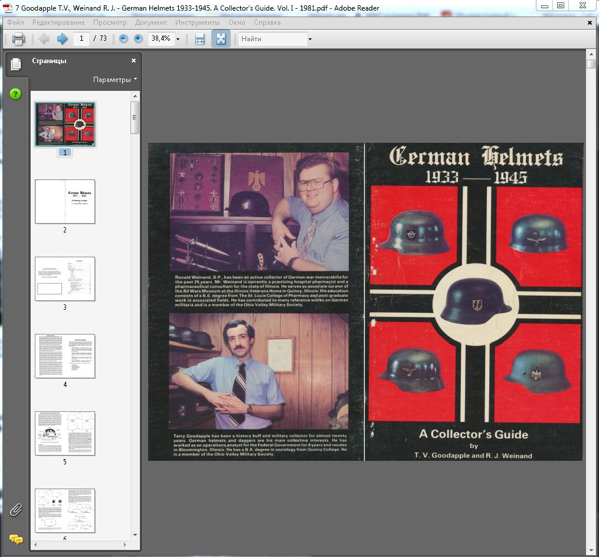Open the Параметры options dropdown
This screenshot has height=557, width=599.
click(x=115, y=79)
